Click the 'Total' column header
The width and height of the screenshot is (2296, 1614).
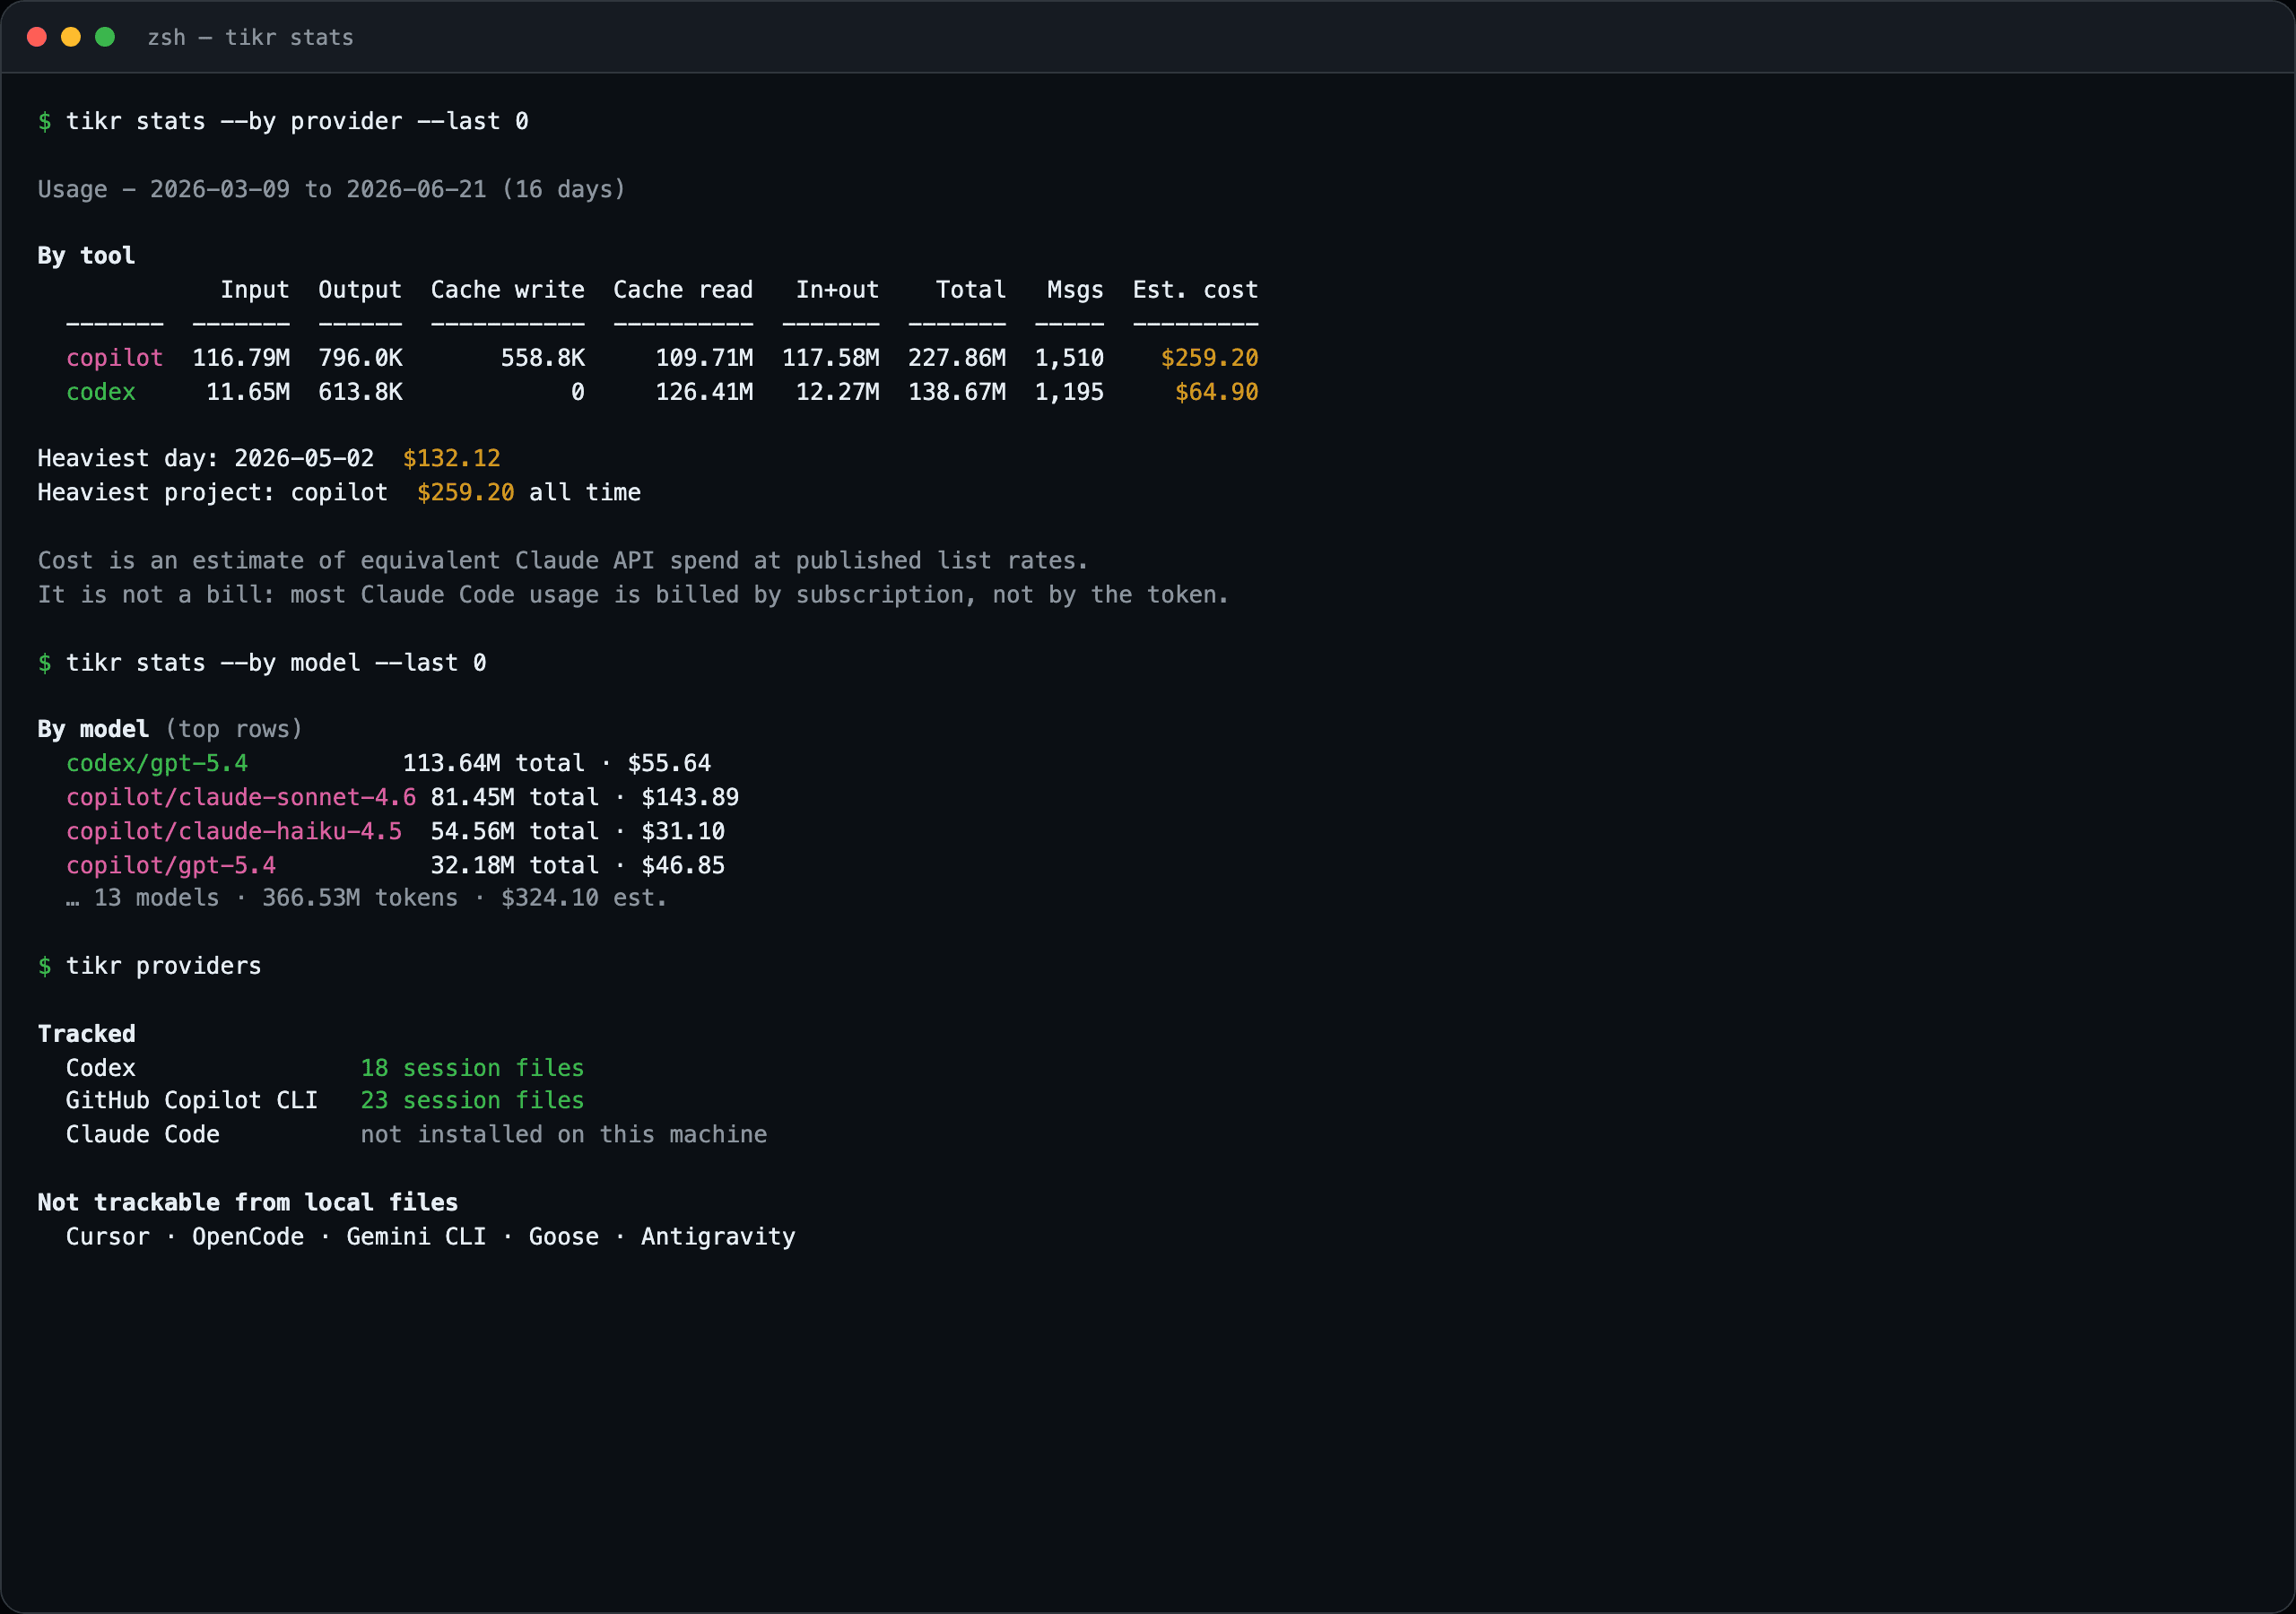coord(971,290)
